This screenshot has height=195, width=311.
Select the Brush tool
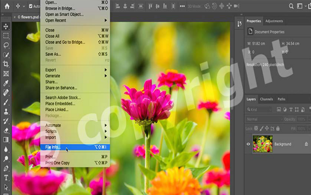tap(6, 102)
